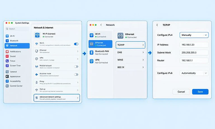Click the Subnet Mask field 255.255.255.0

click(x=194, y=53)
